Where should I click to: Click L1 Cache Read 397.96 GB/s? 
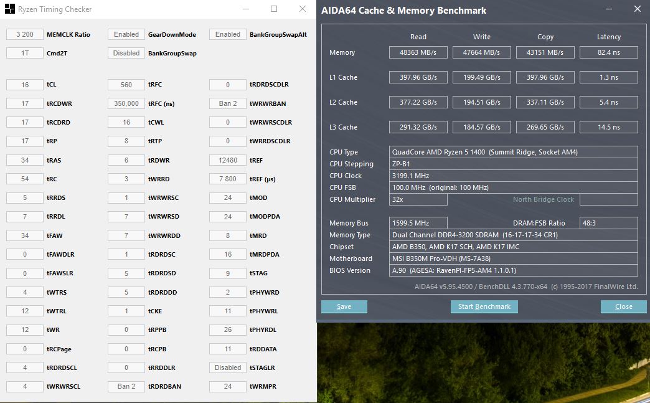click(x=418, y=77)
